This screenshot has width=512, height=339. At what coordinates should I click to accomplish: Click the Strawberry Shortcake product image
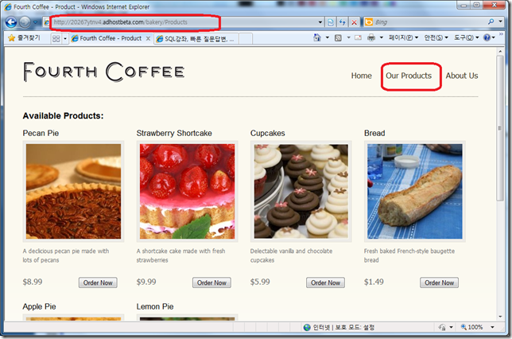click(x=187, y=191)
